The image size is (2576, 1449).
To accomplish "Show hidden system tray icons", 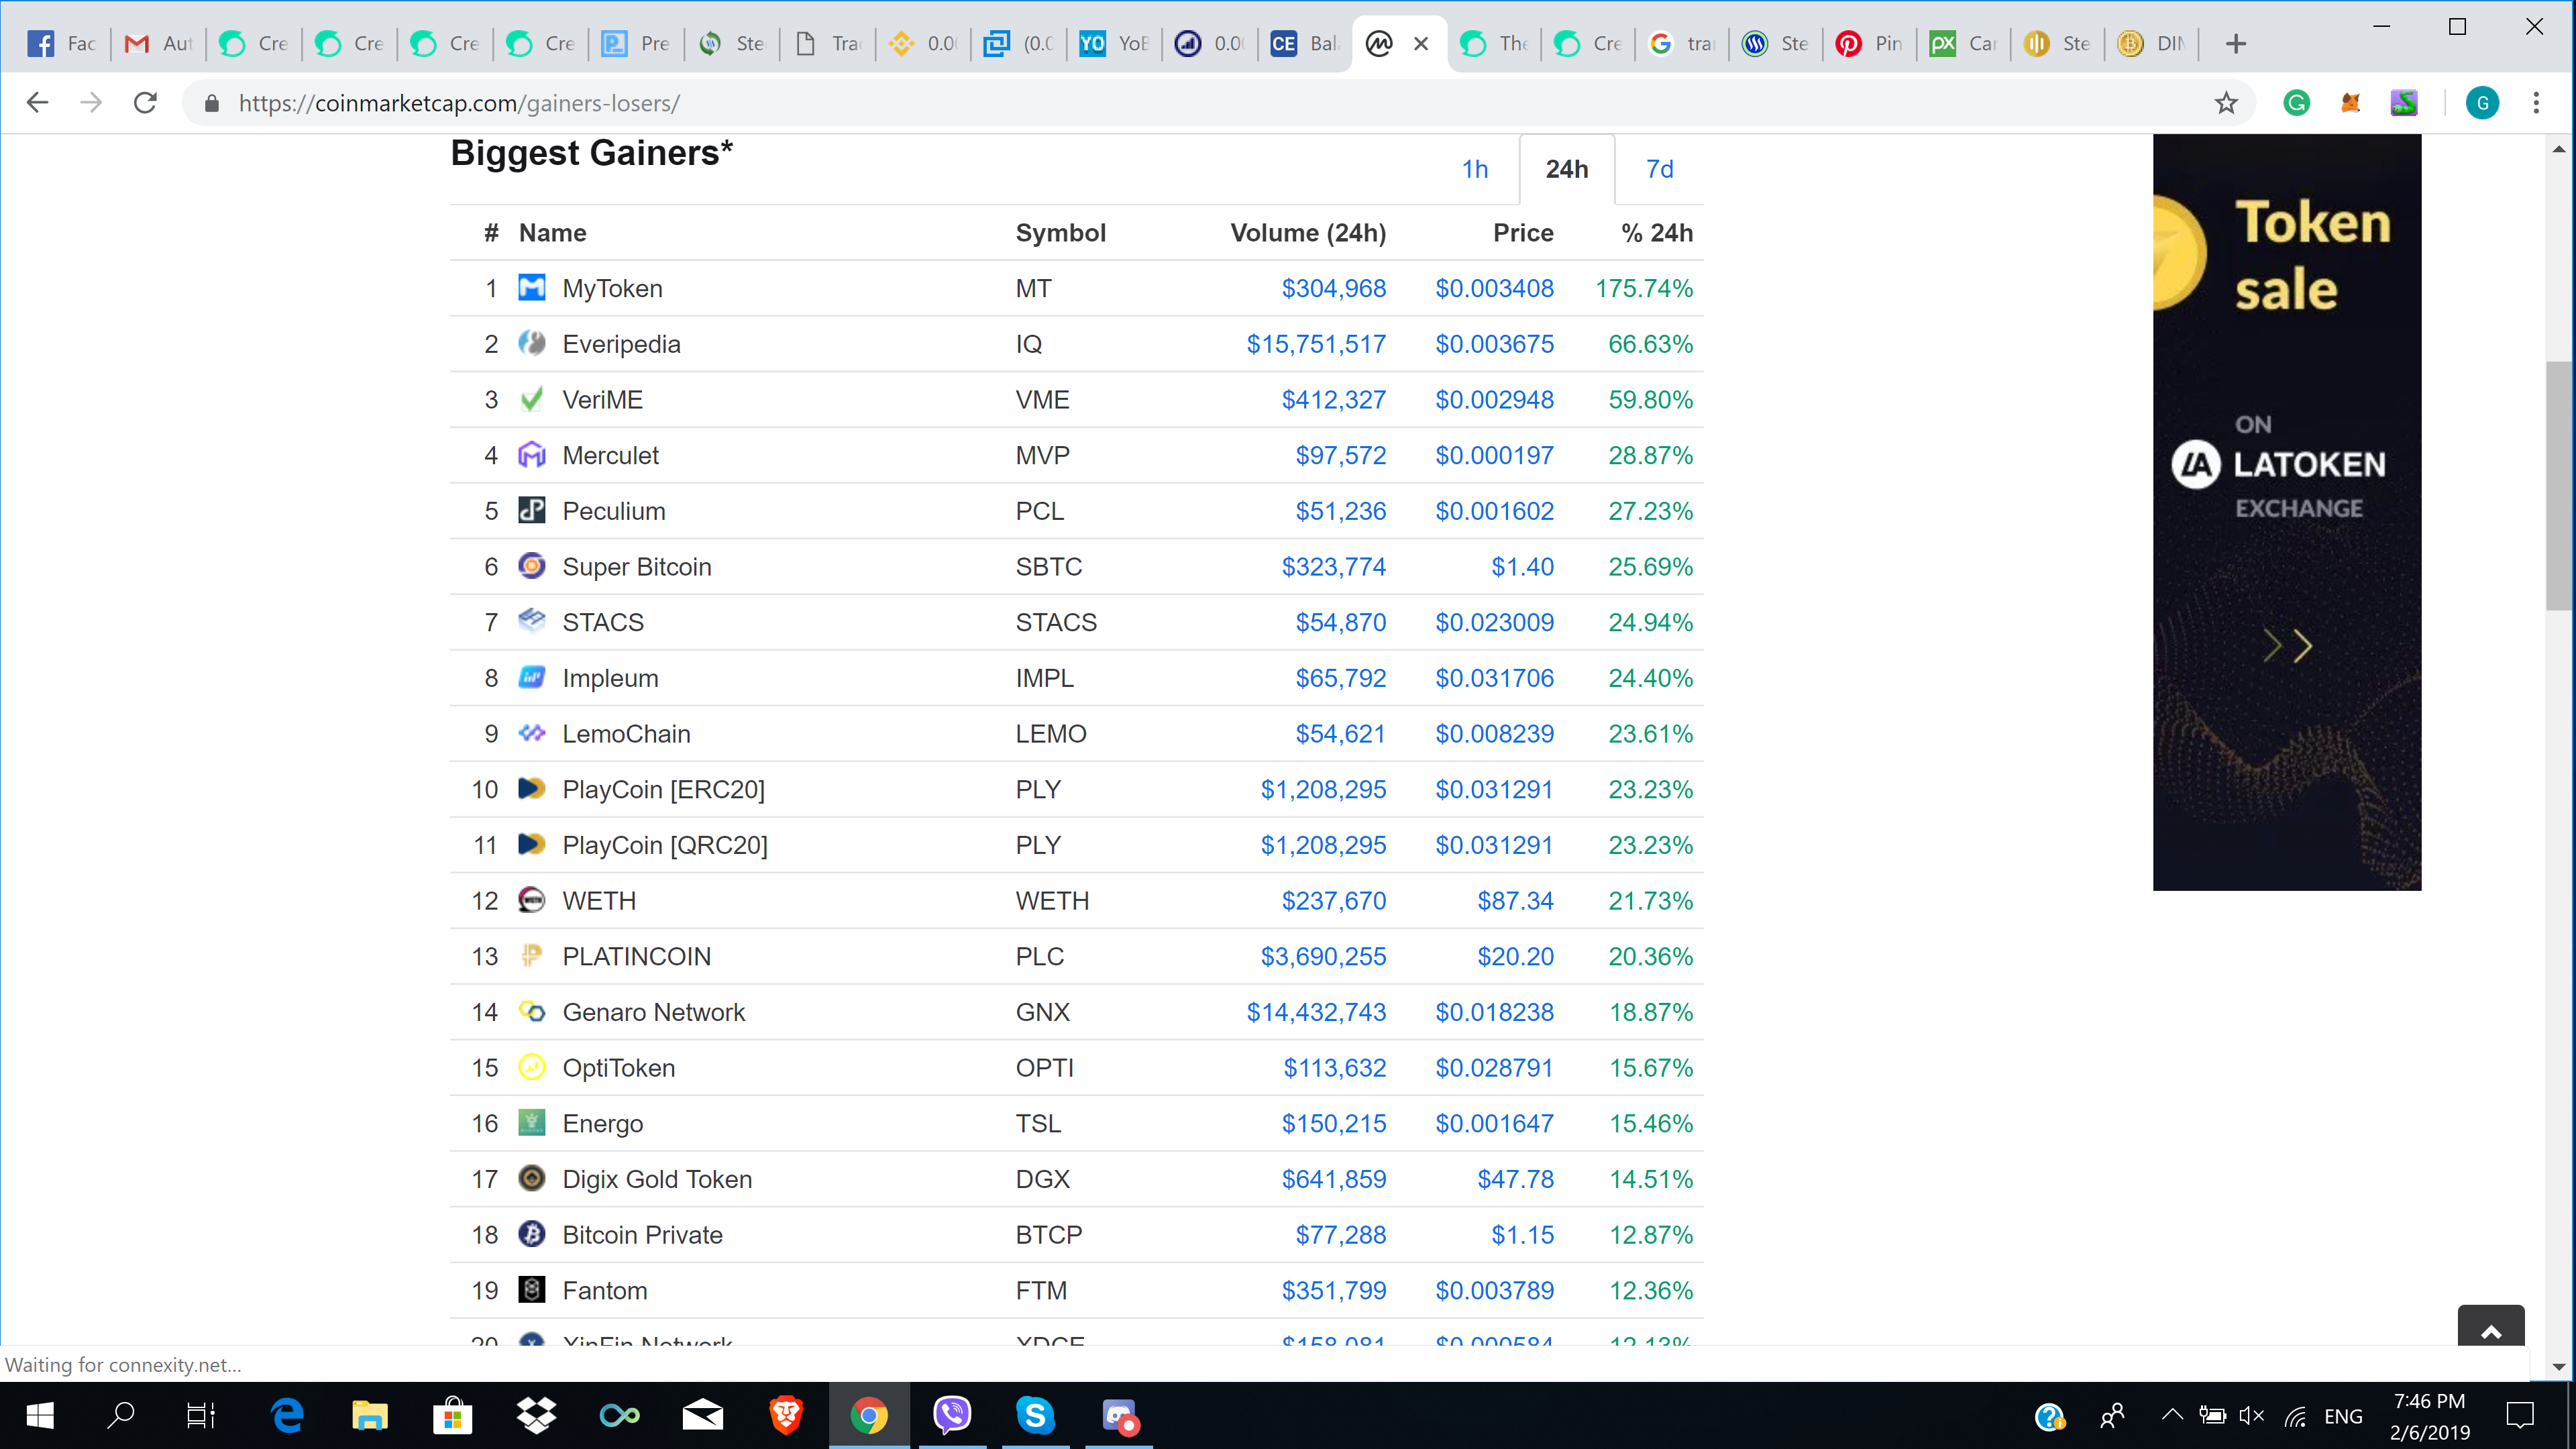I will coord(2172,1415).
